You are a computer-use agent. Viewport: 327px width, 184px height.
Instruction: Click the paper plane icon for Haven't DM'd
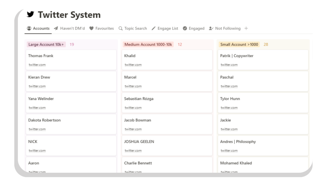pyautogui.click(x=56, y=28)
